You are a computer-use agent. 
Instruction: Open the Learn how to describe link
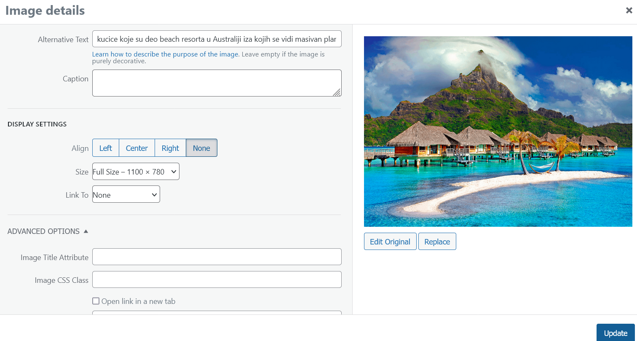point(166,54)
